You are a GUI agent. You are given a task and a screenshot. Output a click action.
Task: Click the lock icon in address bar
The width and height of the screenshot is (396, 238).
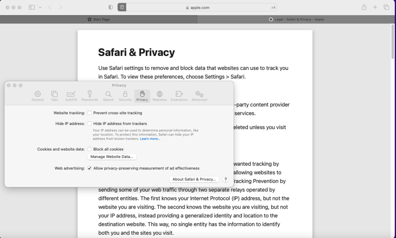pos(187,8)
